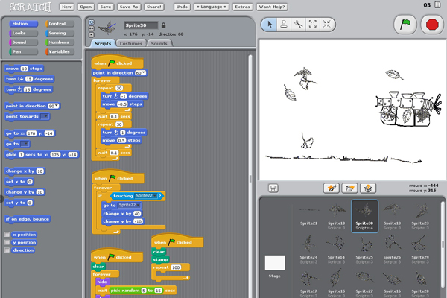The image size is (447, 298).
Task: Select the grow sprite tool
Action: [313, 25]
